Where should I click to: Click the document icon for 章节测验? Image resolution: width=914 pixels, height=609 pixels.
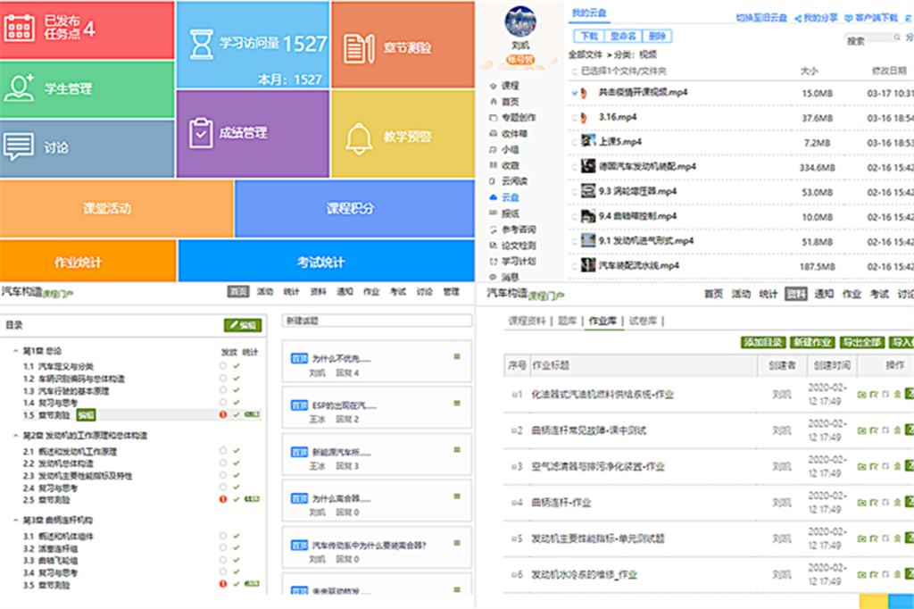coord(358,46)
